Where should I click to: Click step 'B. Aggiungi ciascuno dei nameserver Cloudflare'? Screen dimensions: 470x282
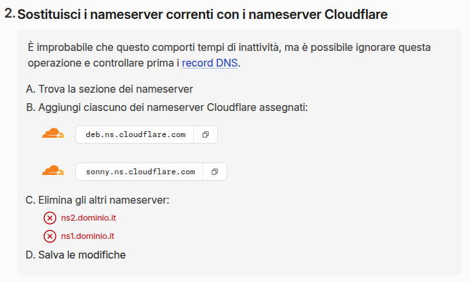[167, 107]
